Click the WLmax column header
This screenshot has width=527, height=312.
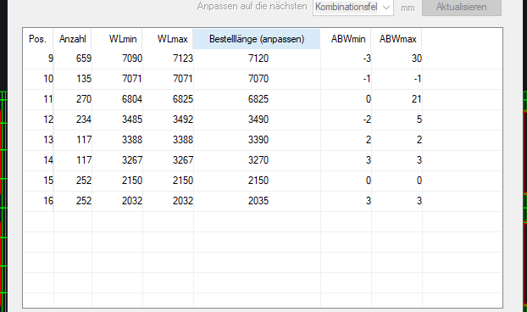(168, 39)
